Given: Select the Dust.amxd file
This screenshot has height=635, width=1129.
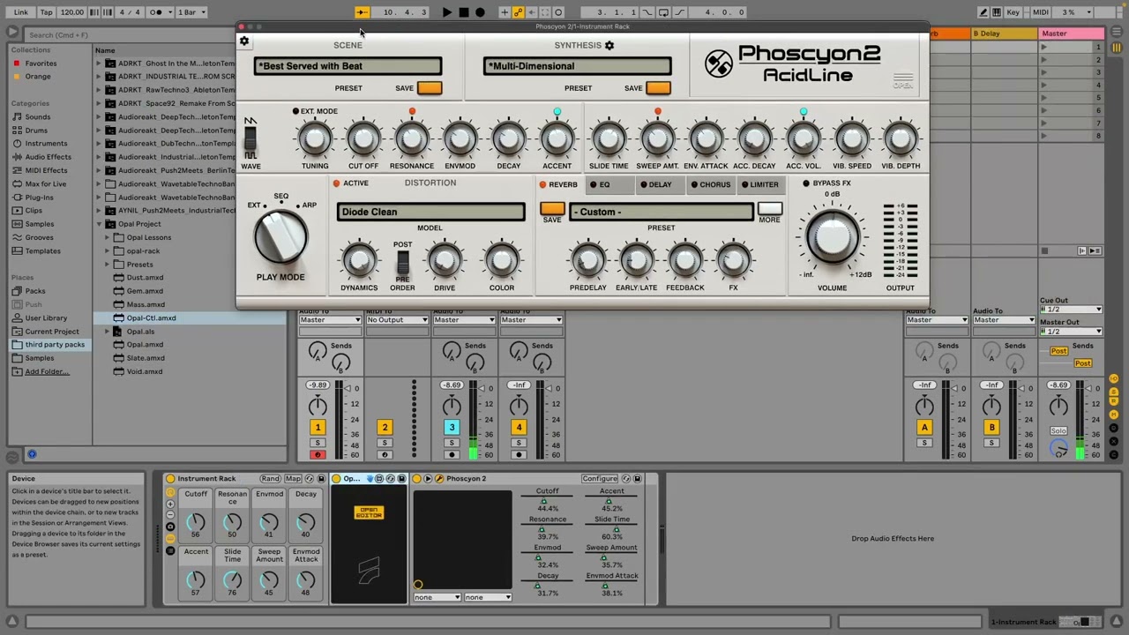Looking at the screenshot, I should [x=145, y=278].
